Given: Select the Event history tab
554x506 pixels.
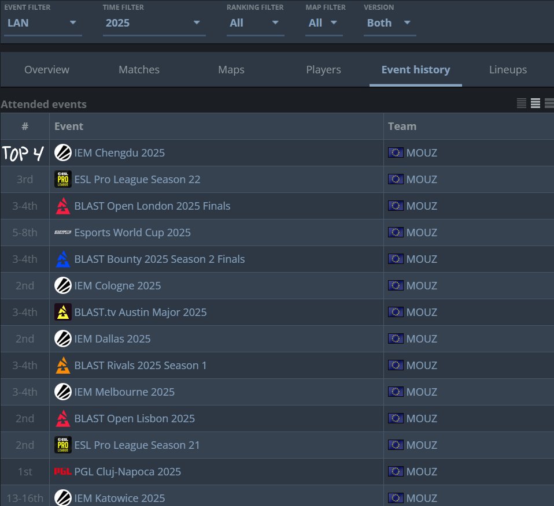Looking at the screenshot, I should 415,69.
